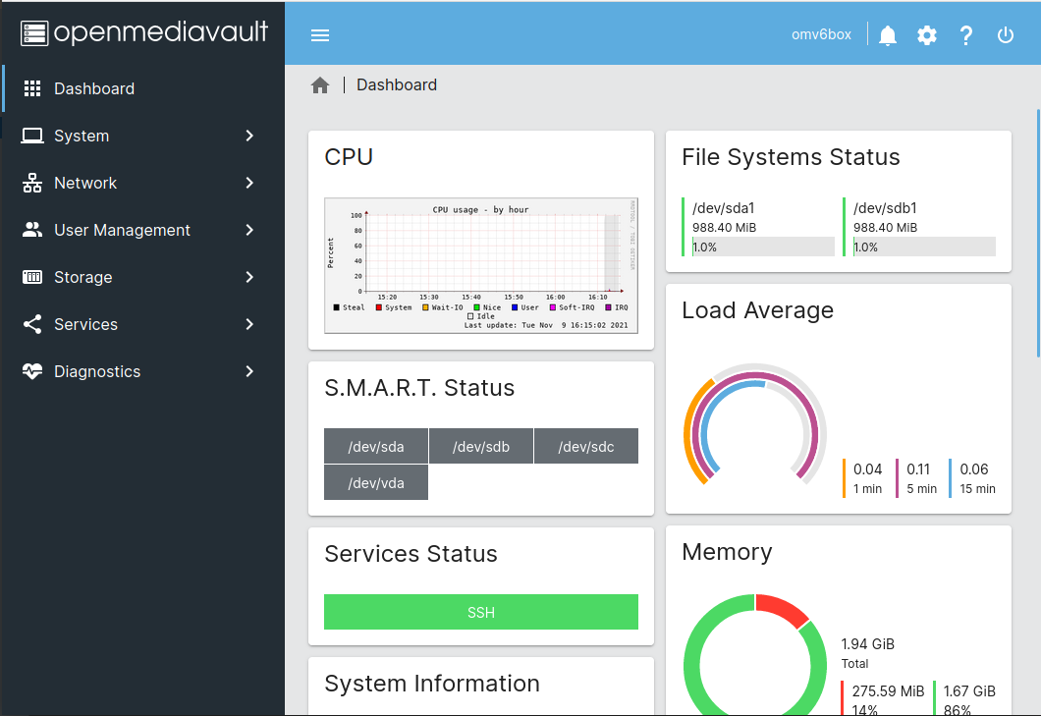
Task: Click the power/logout icon
Action: tap(1004, 34)
